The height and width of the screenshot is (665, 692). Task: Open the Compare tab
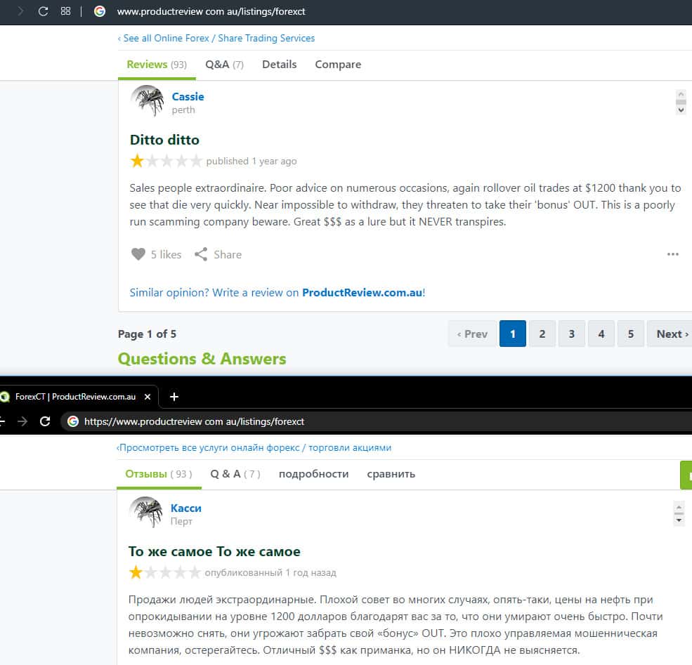(x=338, y=65)
